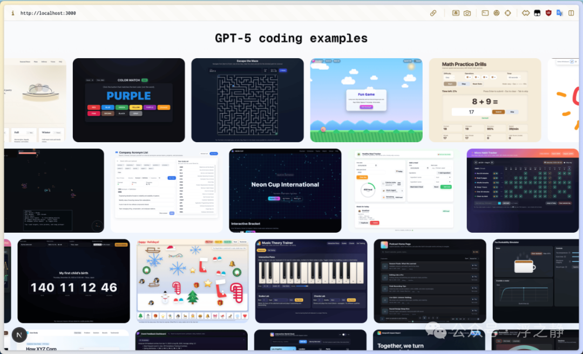
Task: Open the Together, we turn thumbnail
Action: pyautogui.click(x=429, y=340)
